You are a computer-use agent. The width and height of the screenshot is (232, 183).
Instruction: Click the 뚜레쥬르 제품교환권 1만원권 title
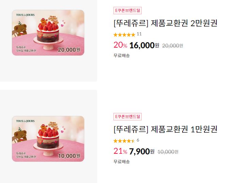pos(166,129)
